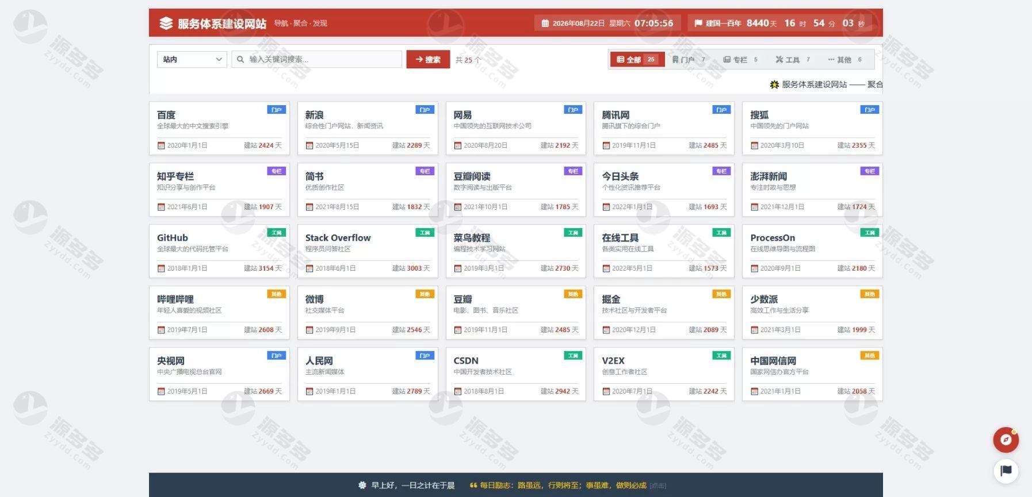Viewport: 1032px width, 497px height.
Task: Click 技术社区与开发者平台 on the 掘金 card
Action: point(635,310)
